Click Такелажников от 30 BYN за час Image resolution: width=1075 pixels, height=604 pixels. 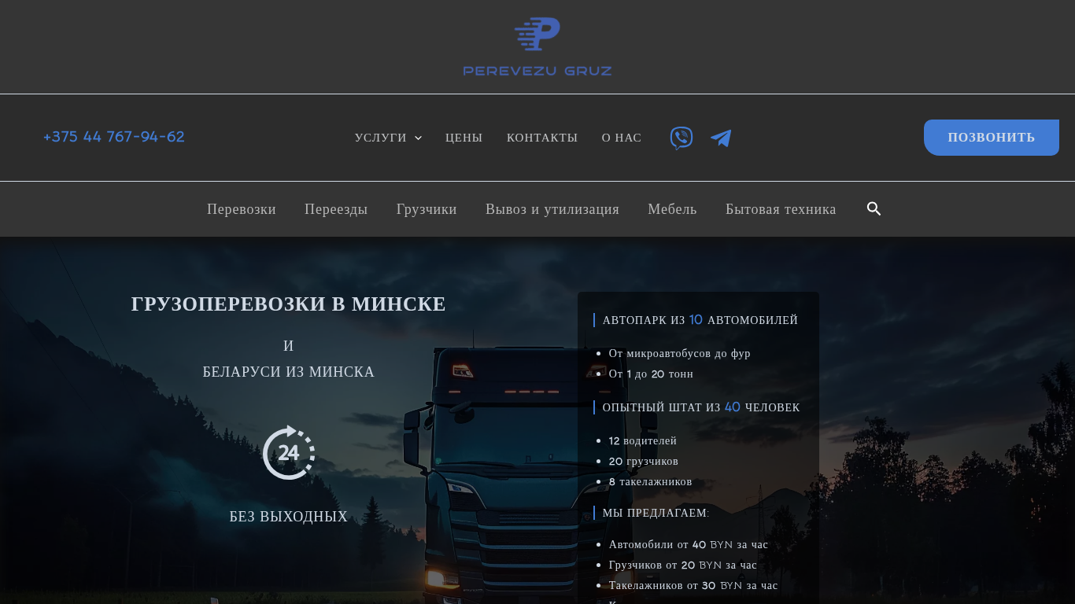pyautogui.click(x=693, y=585)
